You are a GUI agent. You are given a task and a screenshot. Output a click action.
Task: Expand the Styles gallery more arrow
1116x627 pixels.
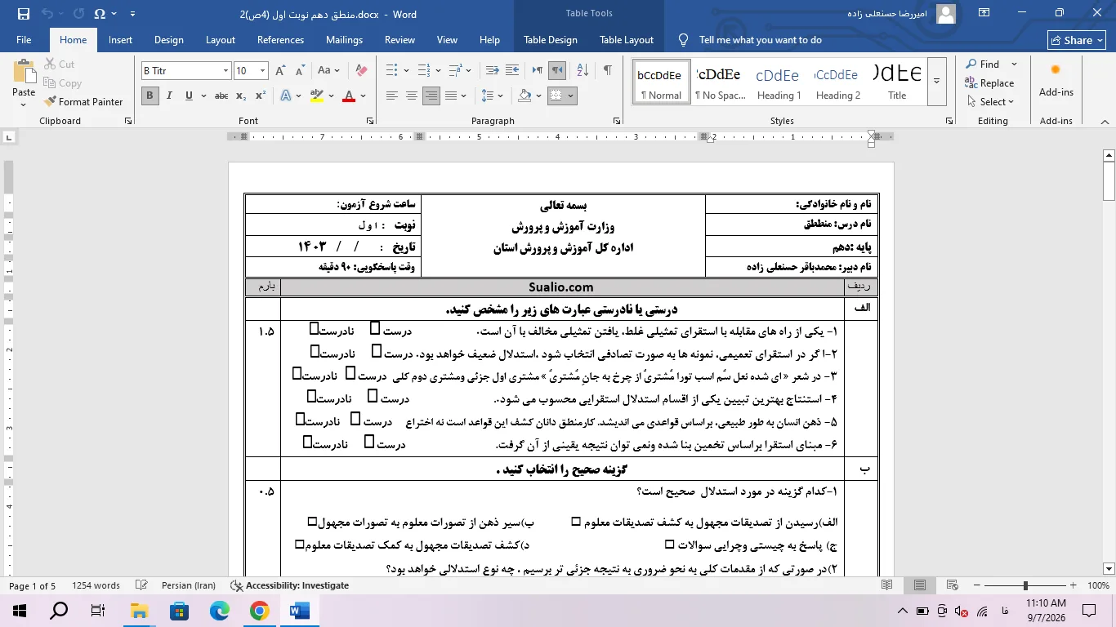[937, 81]
